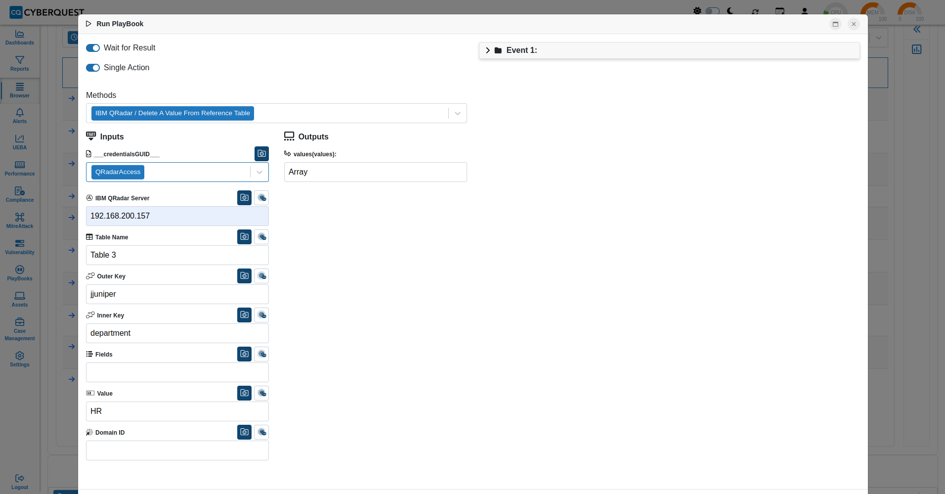Go to PlayBooks in sidebar
Viewport: 945px width, 494px height.
pyautogui.click(x=20, y=273)
